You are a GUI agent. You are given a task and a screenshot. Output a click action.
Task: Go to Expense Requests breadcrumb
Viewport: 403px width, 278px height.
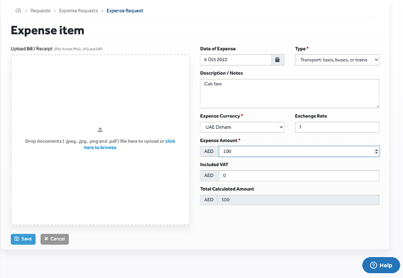point(78,11)
